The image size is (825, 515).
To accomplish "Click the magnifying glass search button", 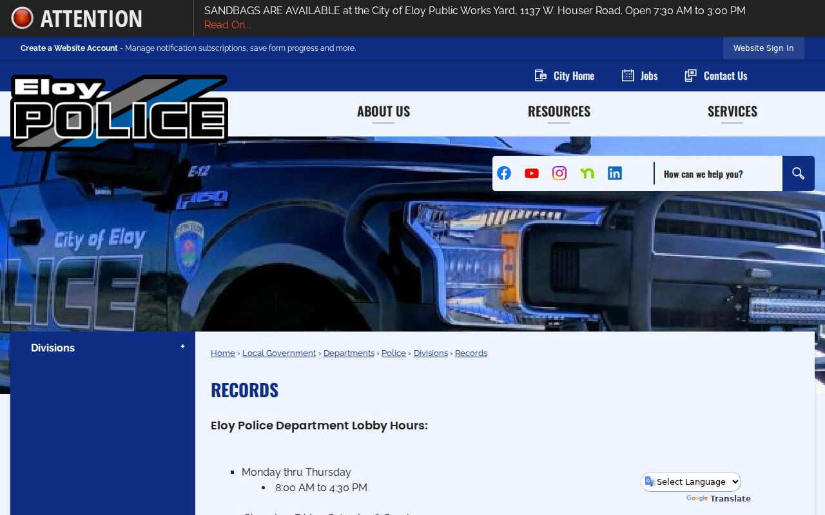I will 799,174.
